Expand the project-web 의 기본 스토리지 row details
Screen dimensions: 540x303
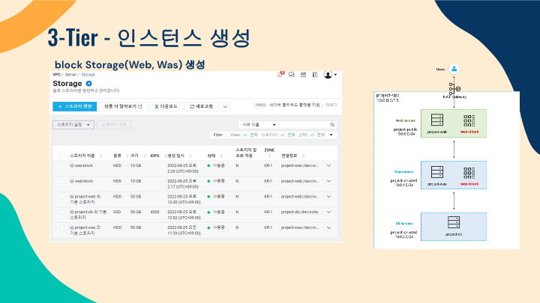[329, 197]
